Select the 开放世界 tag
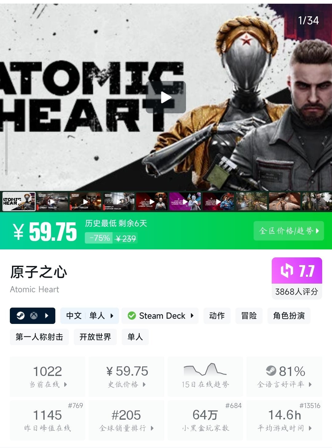 coord(95,337)
